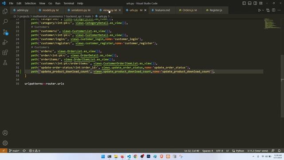Select Python interpreter 3.11.2 venv

[257, 151]
